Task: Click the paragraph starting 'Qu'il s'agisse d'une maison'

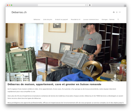Action: click(62, 90)
